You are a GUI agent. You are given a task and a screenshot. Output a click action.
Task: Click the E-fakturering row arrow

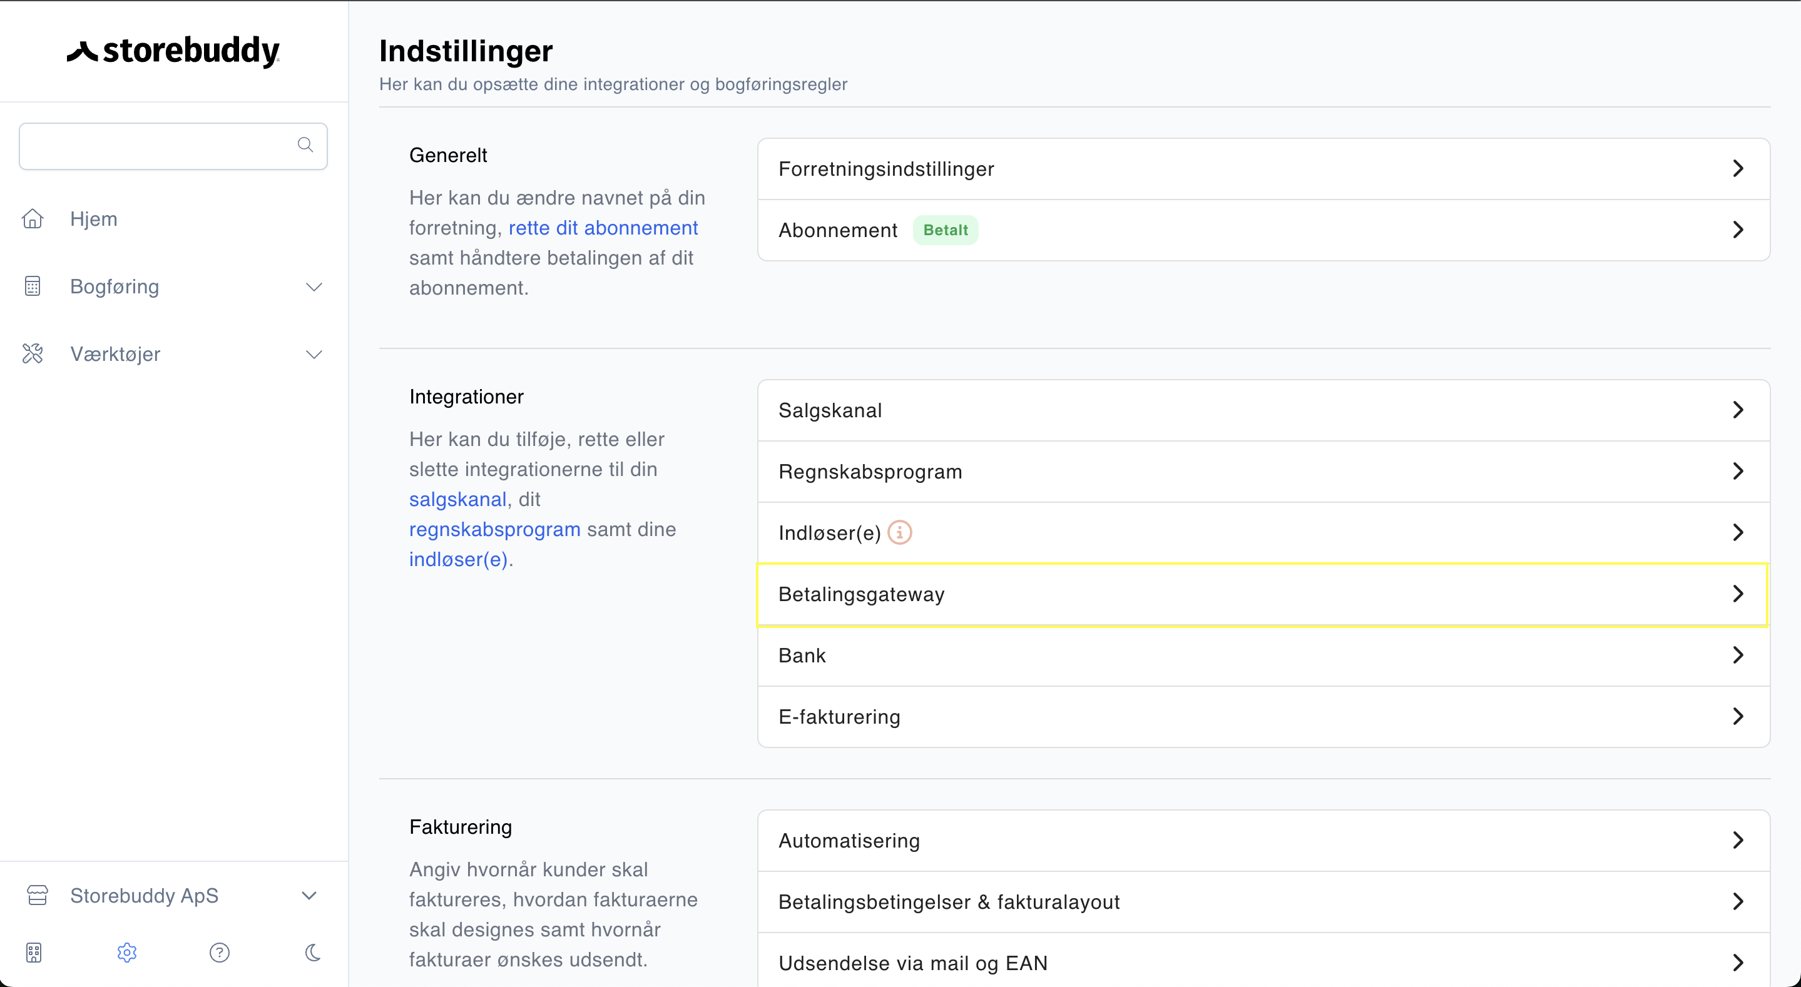[1738, 717]
